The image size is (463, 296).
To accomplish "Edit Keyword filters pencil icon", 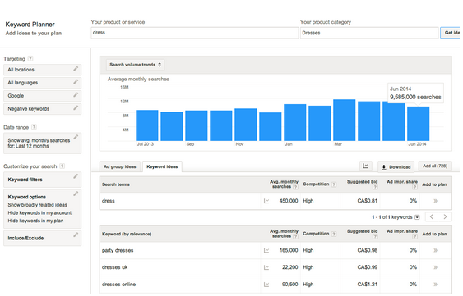I will (x=76, y=176).
